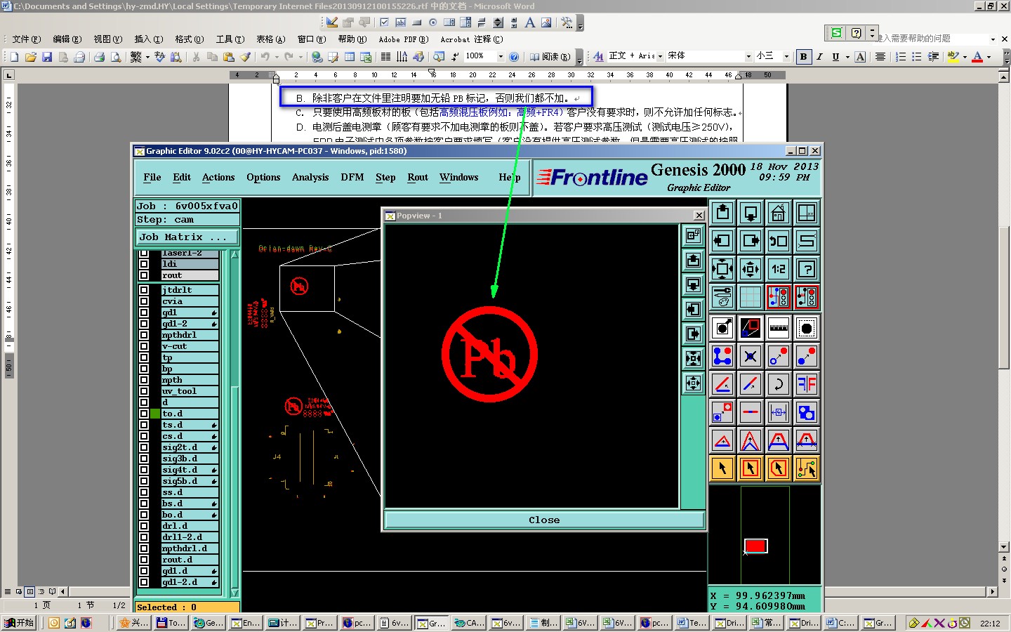This screenshot has width=1011, height=632.
Task: Click the grid display icon
Action: tap(751, 297)
